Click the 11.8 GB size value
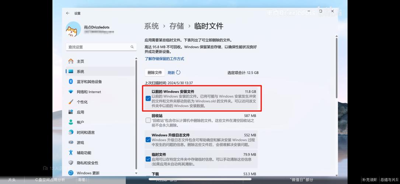400x184 pixels. pyautogui.click(x=251, y=91)
